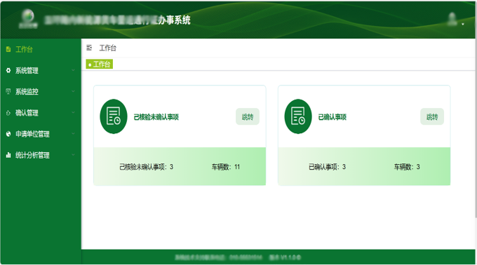Viewport: 477px width, 265px height.
Task: Expand the 统计分析管理 chevron arrow
Action: 73,155
